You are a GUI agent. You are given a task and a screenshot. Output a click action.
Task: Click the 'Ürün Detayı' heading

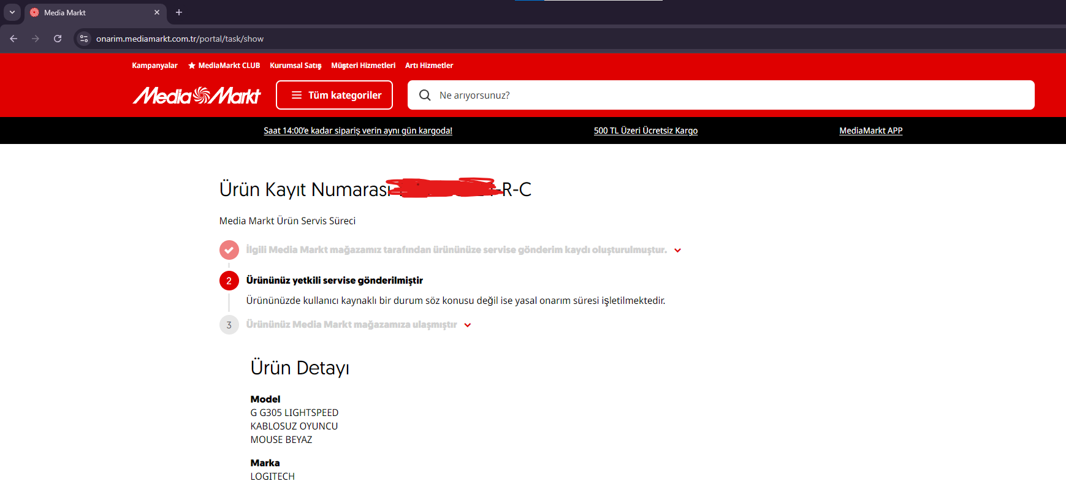click(x=300, y=368)
